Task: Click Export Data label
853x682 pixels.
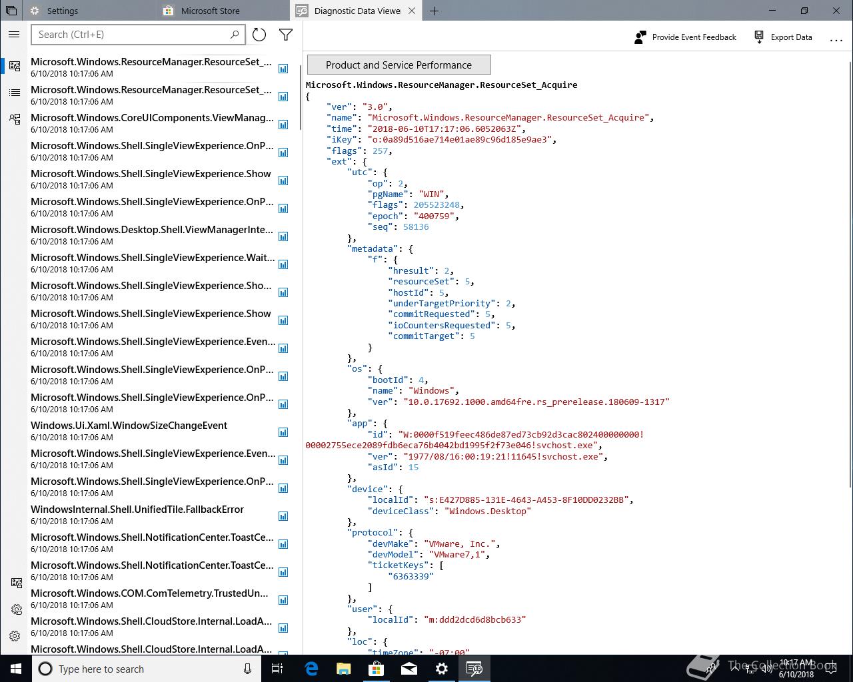Action: pyautogui.click(x=791, y=37)
